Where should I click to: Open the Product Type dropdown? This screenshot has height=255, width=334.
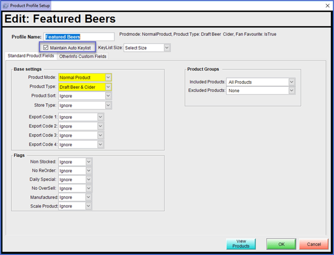(85, 87)
